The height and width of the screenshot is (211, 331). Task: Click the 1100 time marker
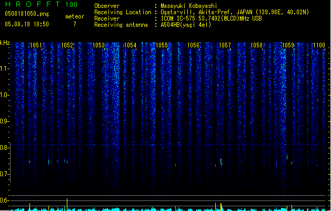[x=319, y=45]
